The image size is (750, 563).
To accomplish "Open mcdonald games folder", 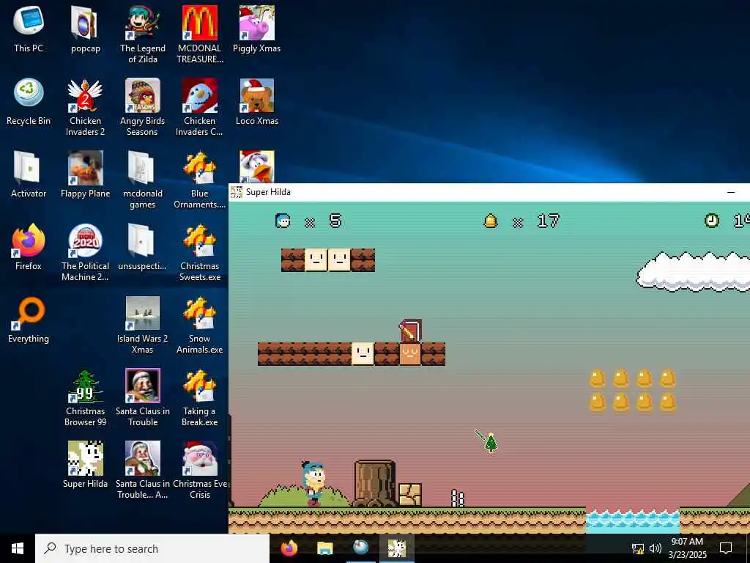I will click(143, 180).
